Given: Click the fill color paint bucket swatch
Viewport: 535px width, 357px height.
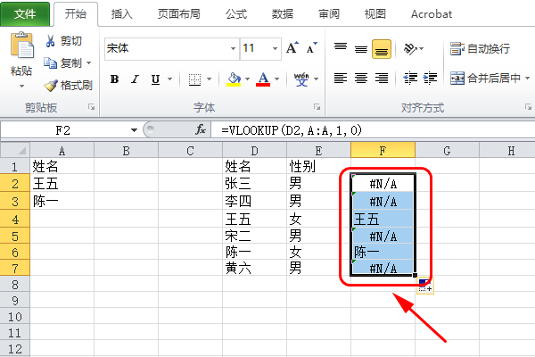Looking at the screenshot, I should coord(233,79).
